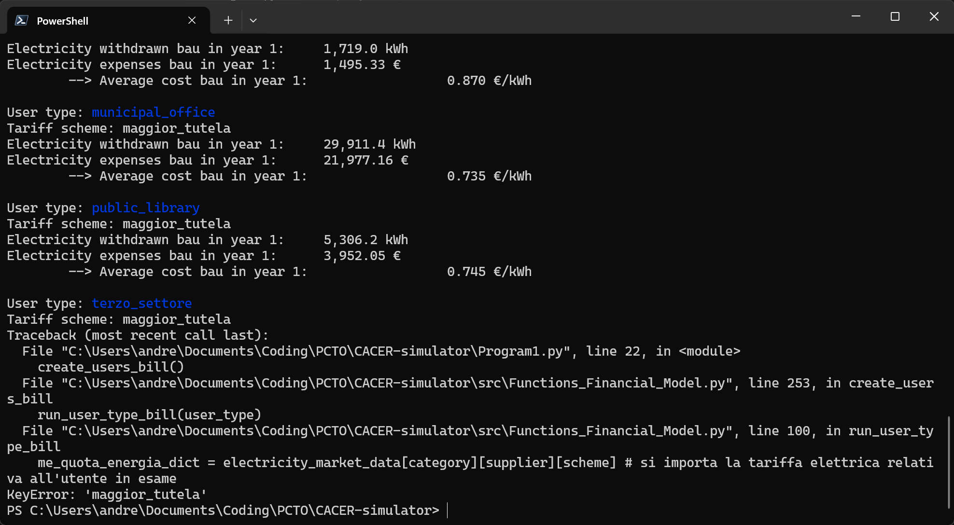Image resolution: width=954 pixels, height=525 pixels.
Task: Click the KeyError 'maggior_tutela' message
Action: click(107, 495)
